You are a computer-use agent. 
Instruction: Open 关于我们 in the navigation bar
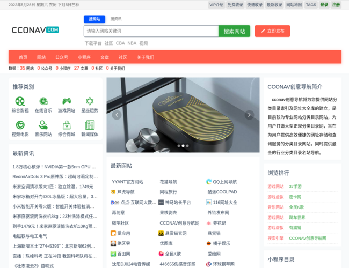(x=146, y=57)
